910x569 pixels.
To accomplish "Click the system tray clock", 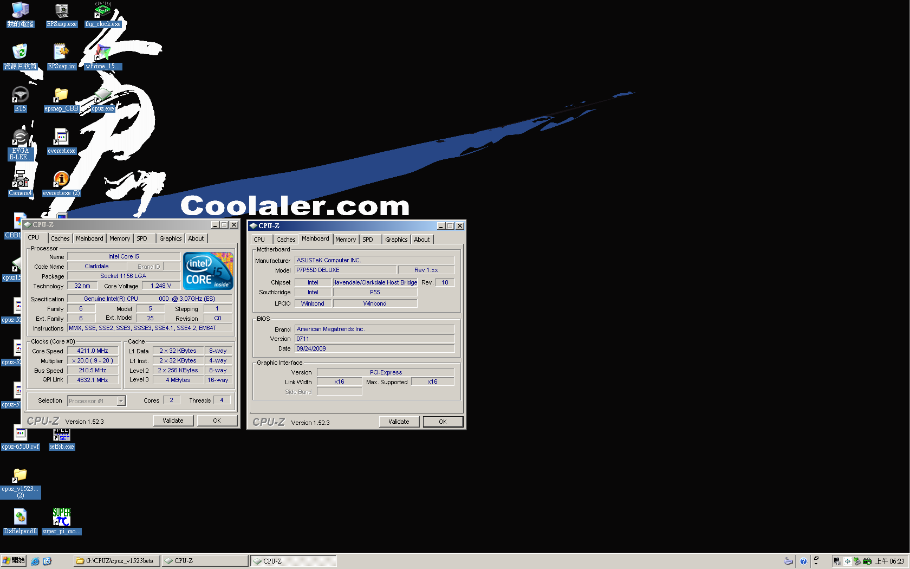I will click(x=890, y=561).
